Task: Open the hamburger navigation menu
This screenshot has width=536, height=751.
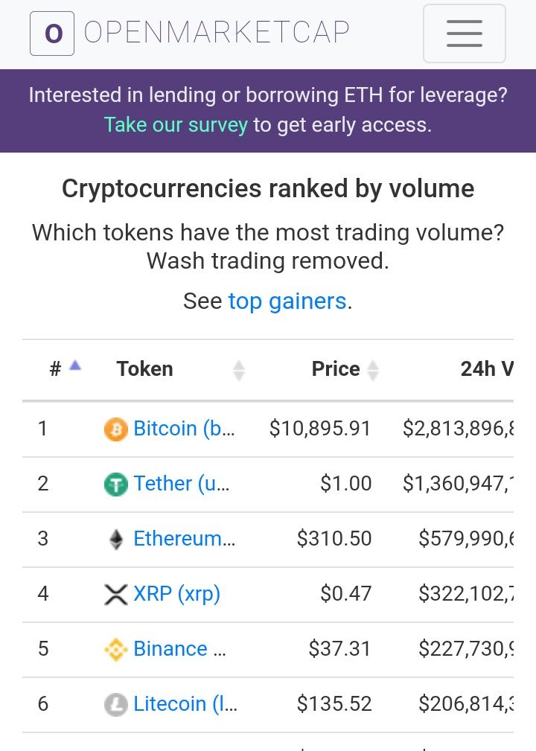Action: [464, 33]
